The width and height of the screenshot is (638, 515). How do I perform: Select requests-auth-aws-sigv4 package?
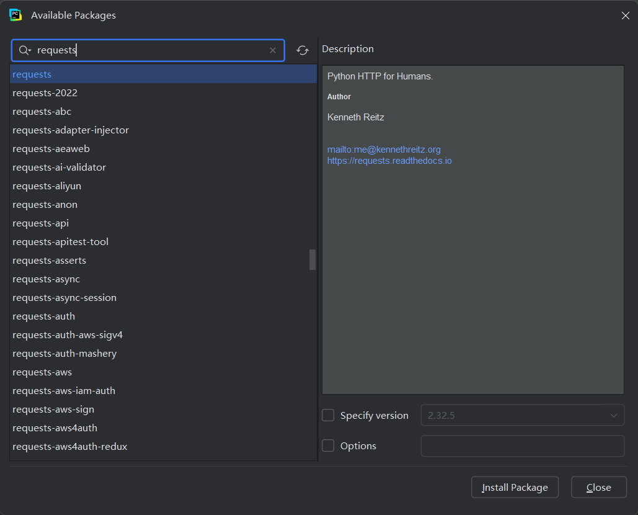click(163, 334)
